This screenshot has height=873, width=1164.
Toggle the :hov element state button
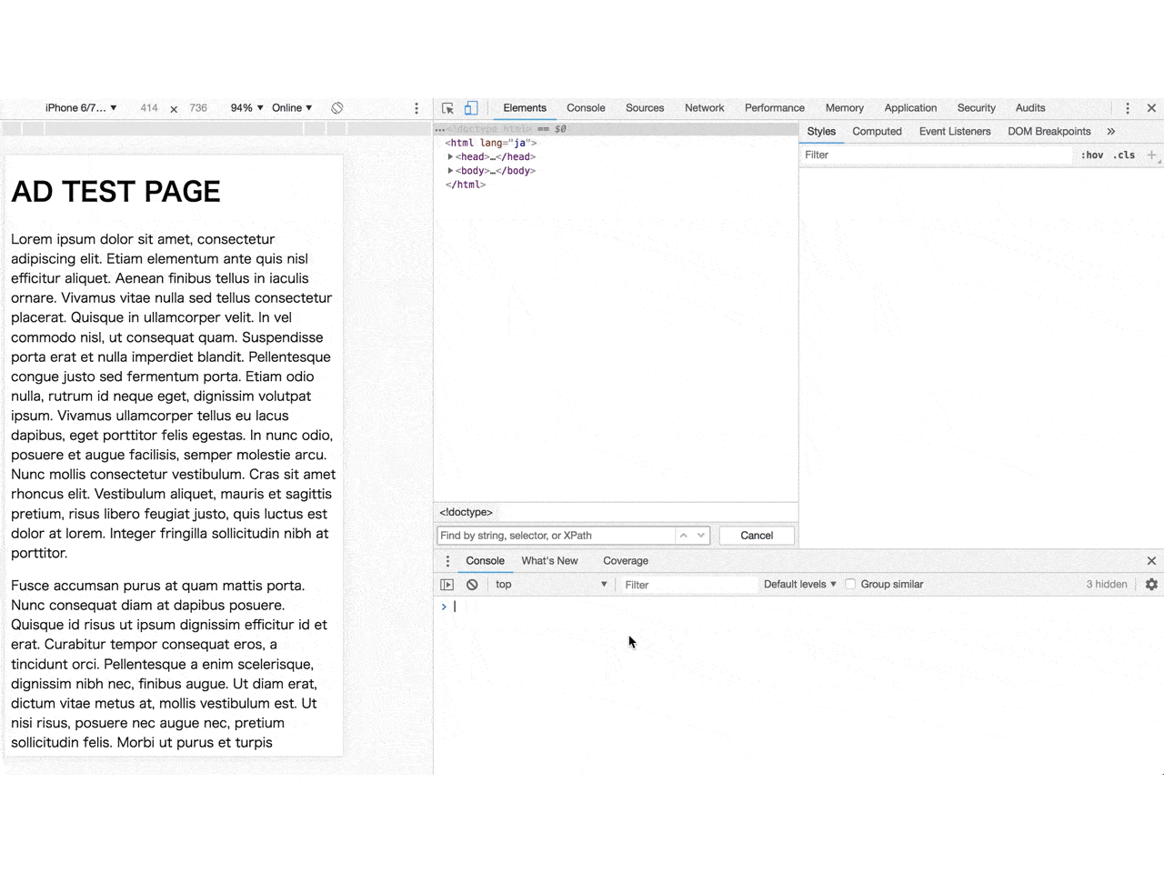pyautogui.click(x=1092, y=156)
